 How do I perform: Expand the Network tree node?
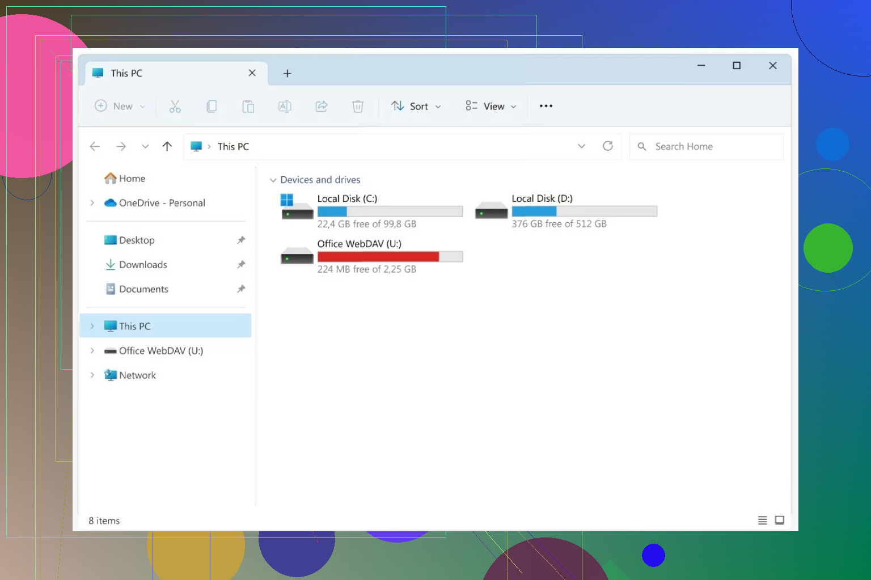[x=92, y=375]
